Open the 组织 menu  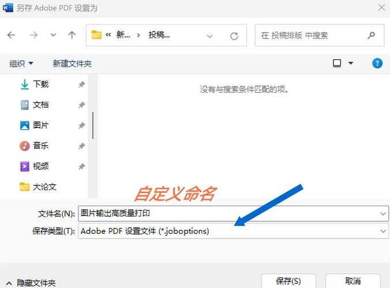(x=21, y=63)
